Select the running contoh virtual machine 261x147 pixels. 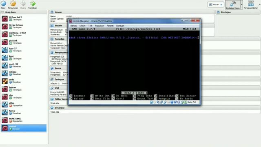(24, 128)
